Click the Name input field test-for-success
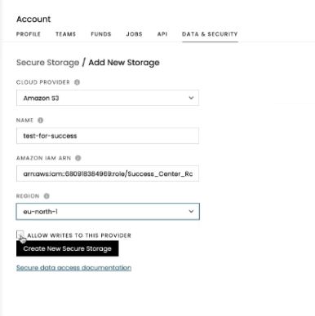The image size is (315, 316). 108,136
